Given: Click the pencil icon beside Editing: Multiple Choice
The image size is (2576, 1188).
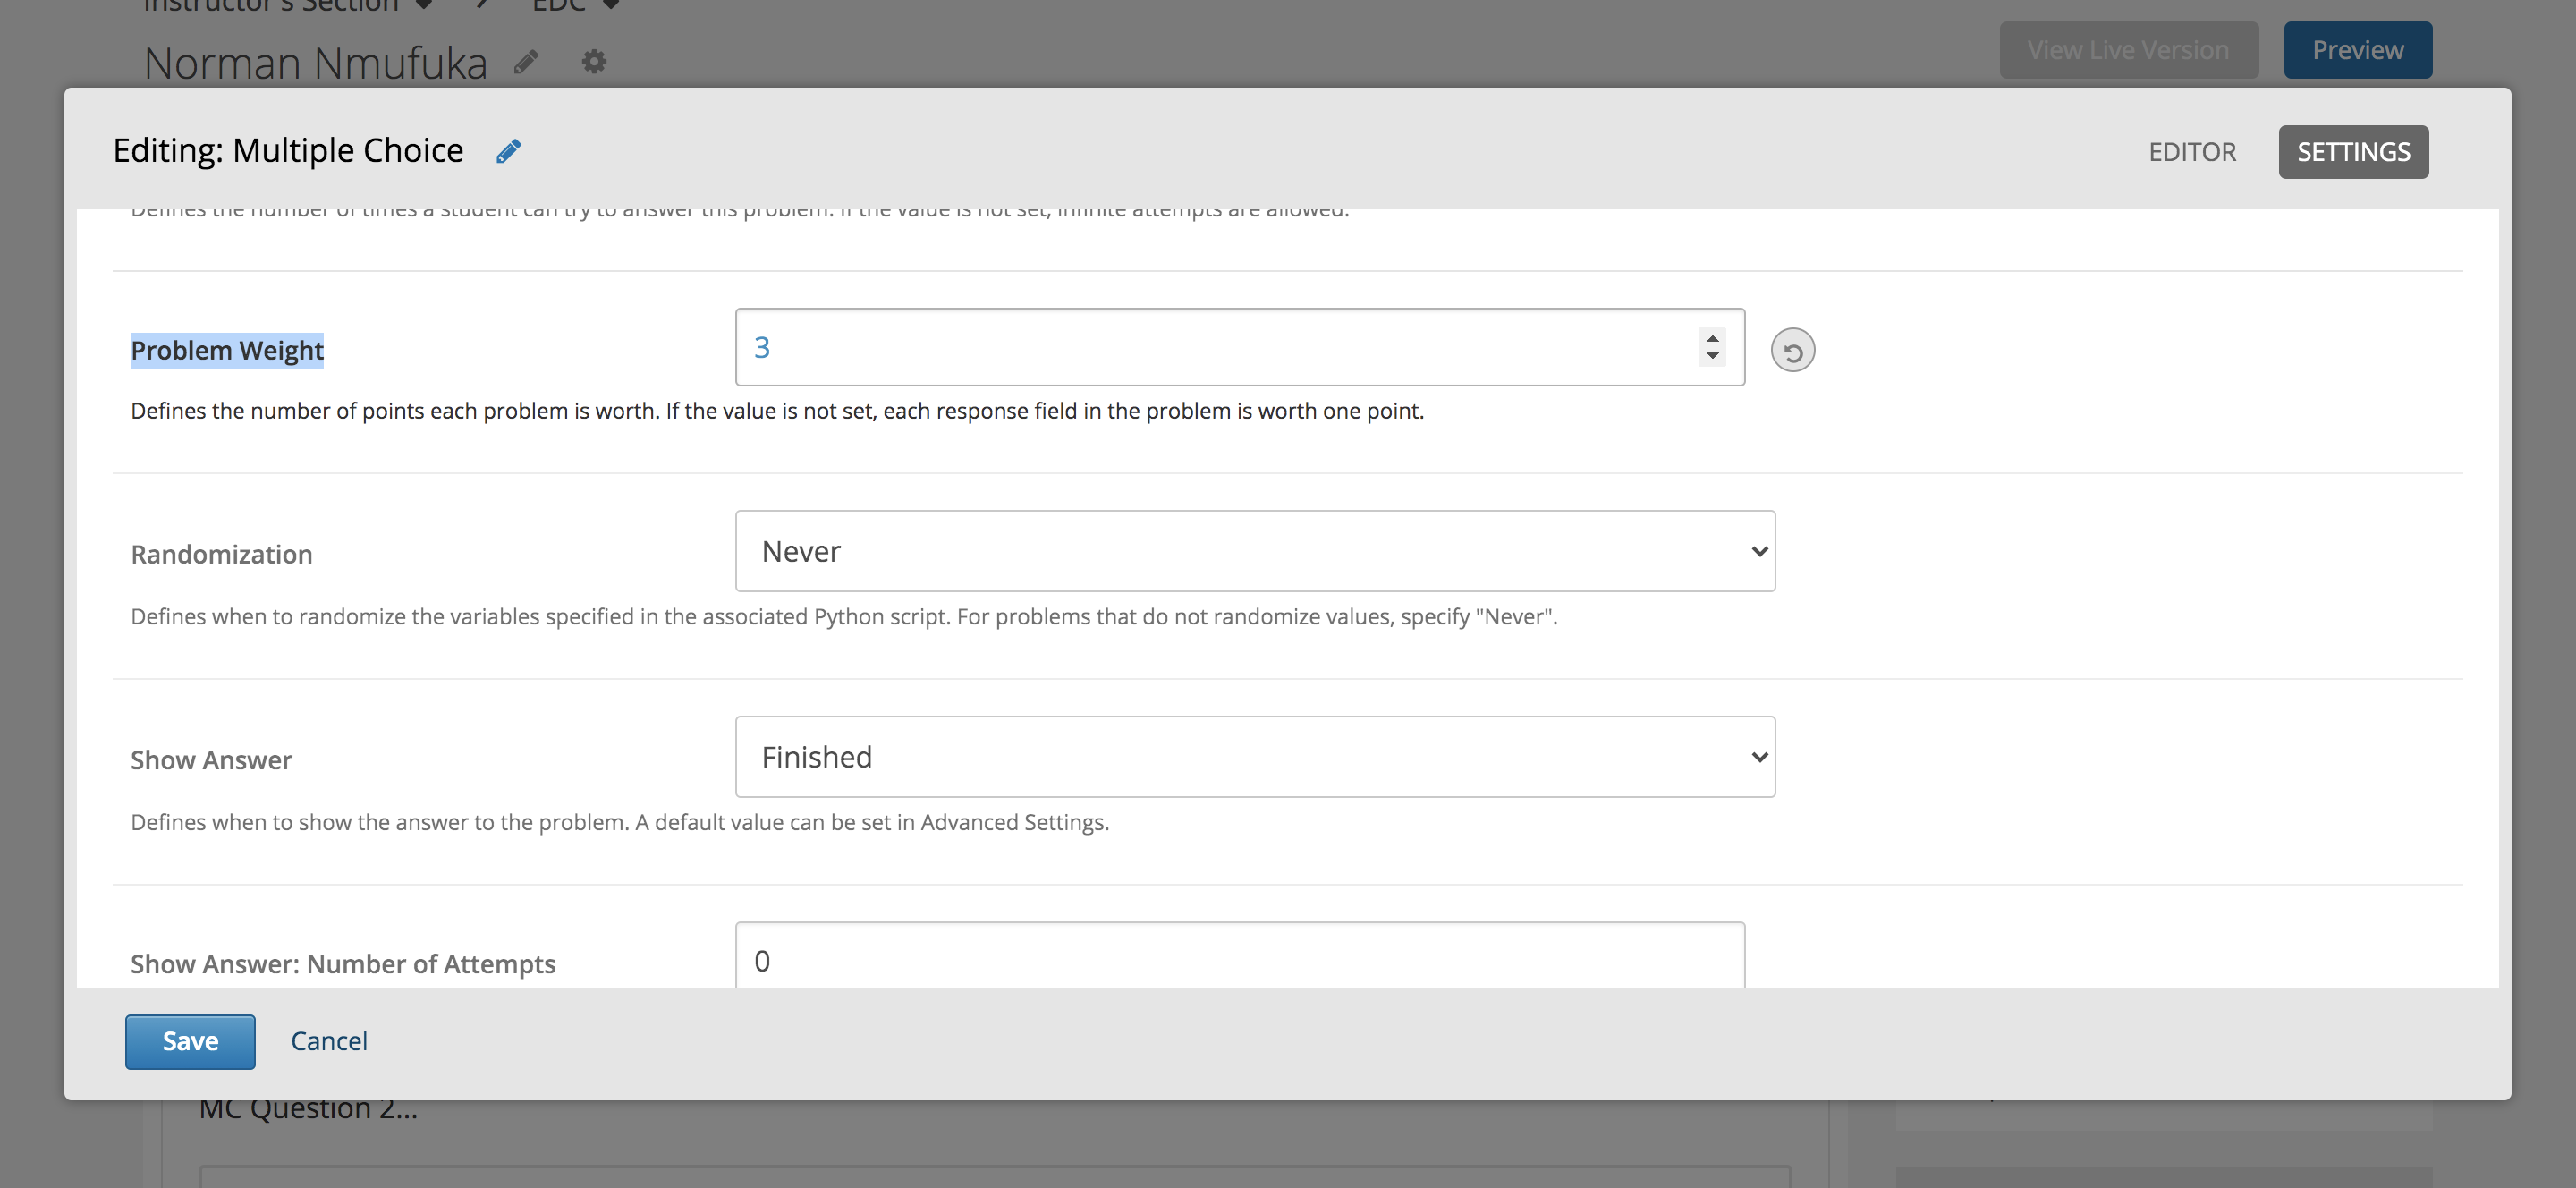Looking at the screenshot, I should (x=508, y=151).
